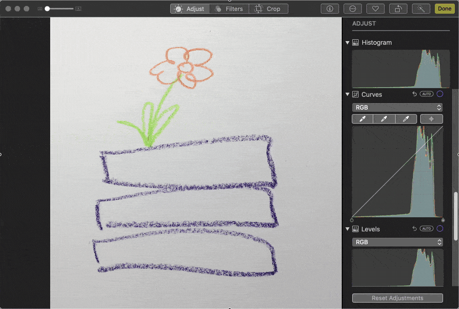This screenshot has height=309, width=459.
Task: Switch to the Adjust tab
Action: click(190, 9)
